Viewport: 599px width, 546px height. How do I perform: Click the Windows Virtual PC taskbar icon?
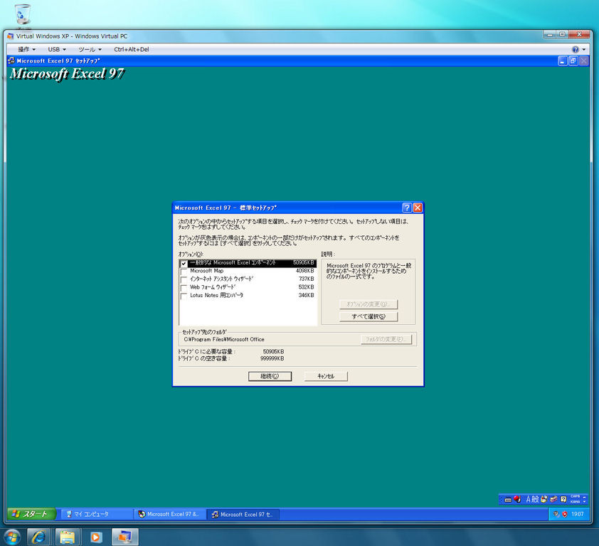(125, 537)
